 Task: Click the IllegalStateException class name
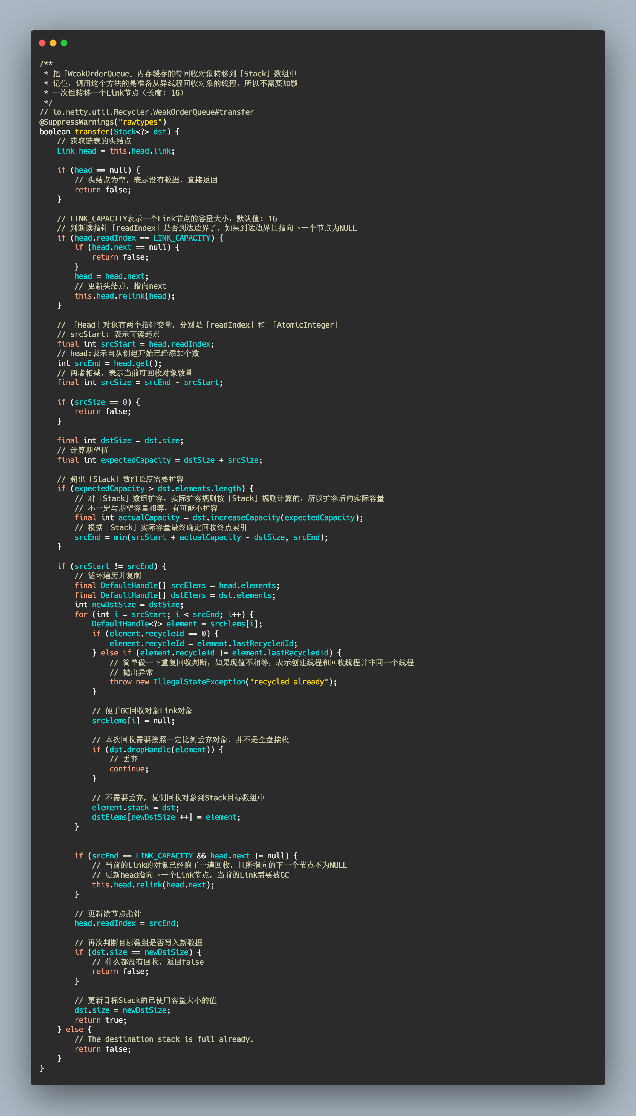pos(199,682)
